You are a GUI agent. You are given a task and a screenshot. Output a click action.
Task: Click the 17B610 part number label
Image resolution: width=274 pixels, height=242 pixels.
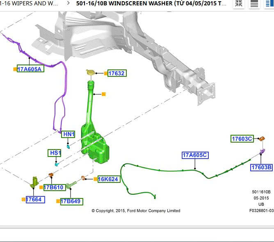(54, 187)
